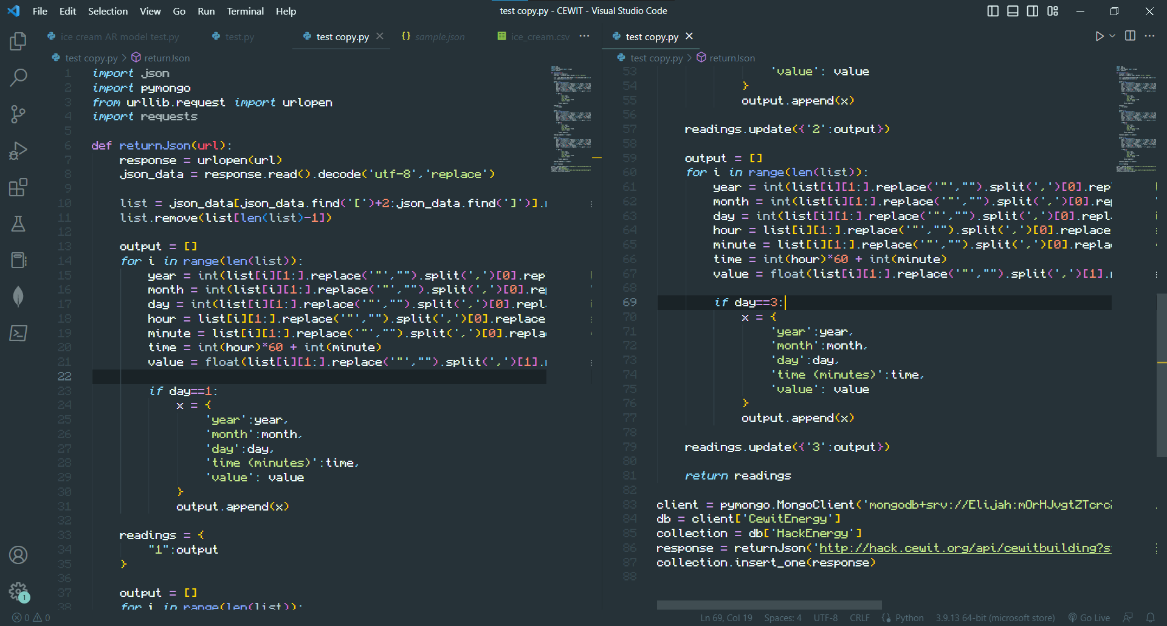Open the Run and Debug view

coord(18,151)
